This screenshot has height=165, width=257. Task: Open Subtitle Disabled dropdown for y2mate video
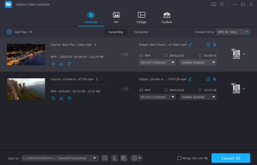pos(198,97)
